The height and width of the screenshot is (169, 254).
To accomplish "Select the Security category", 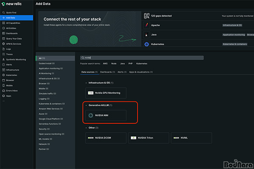I will [44, 129].
